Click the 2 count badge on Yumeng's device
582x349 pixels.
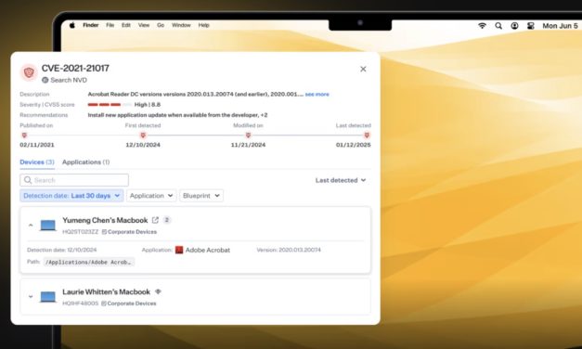tap(167, 220)
